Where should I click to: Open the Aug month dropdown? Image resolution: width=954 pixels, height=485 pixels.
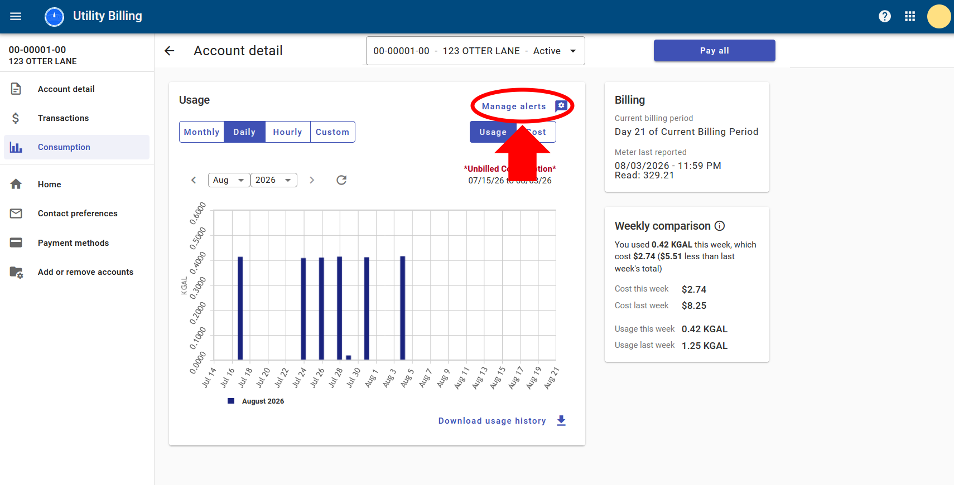pyautogui.click(x=229, y=180)
